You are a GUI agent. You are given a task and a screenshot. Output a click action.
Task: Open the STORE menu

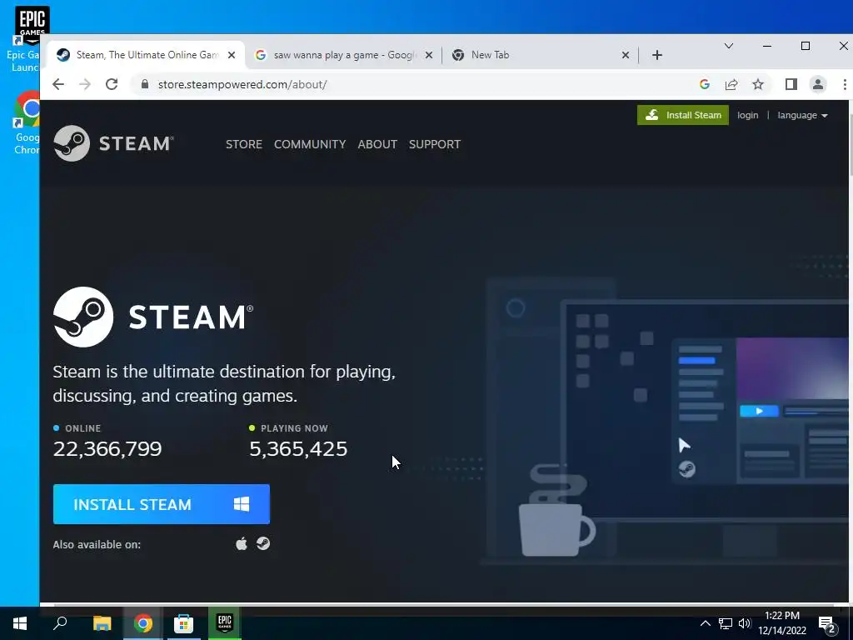[244, 144]
